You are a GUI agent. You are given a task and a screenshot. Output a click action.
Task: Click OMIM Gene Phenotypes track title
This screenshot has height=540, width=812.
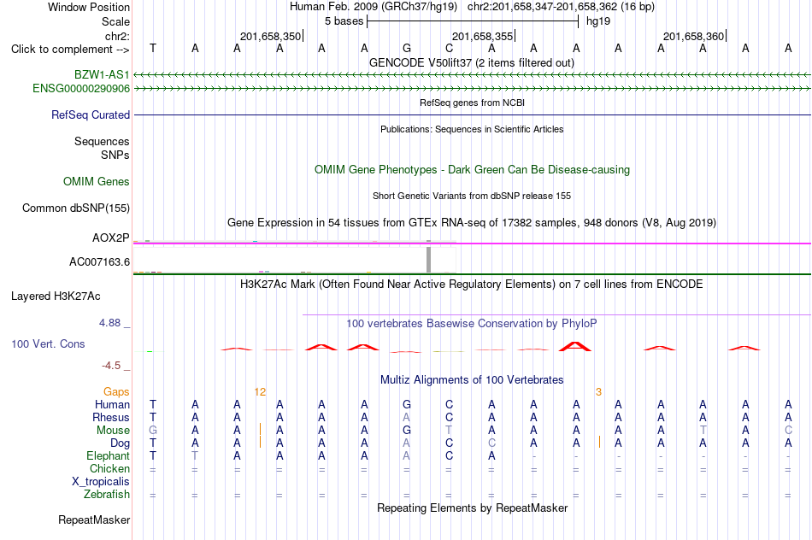click(472, 170)
